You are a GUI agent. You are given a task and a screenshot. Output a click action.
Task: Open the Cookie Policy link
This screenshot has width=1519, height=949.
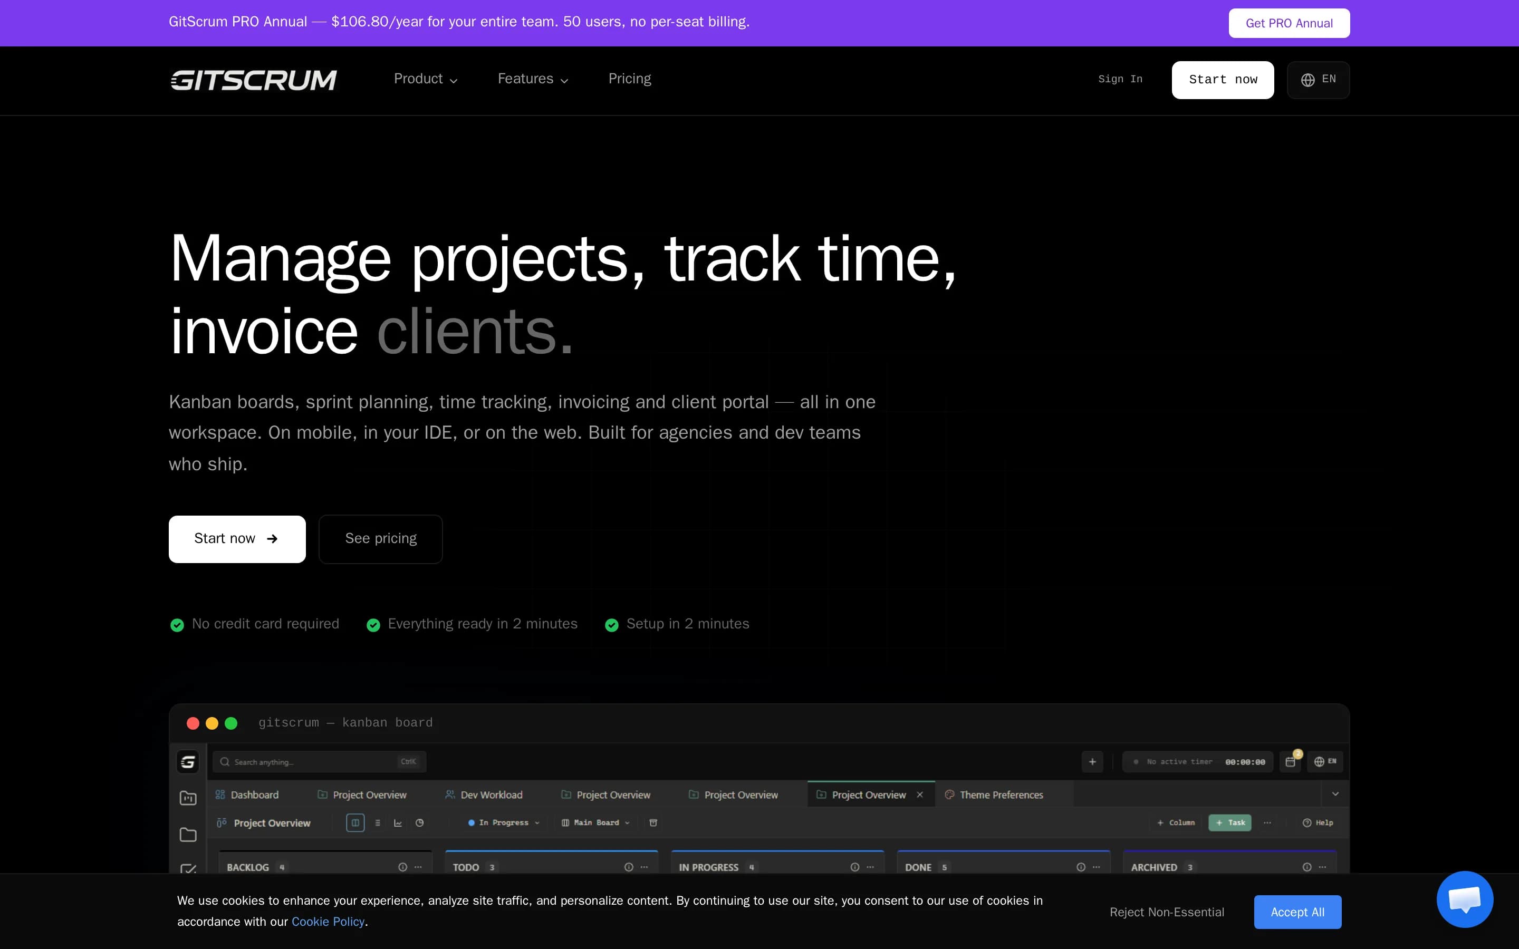click(x=328, y=922)
